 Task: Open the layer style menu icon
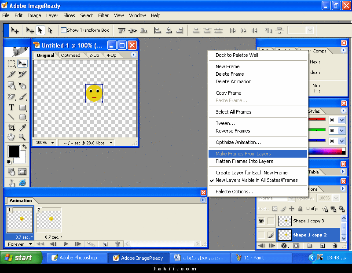284,246
